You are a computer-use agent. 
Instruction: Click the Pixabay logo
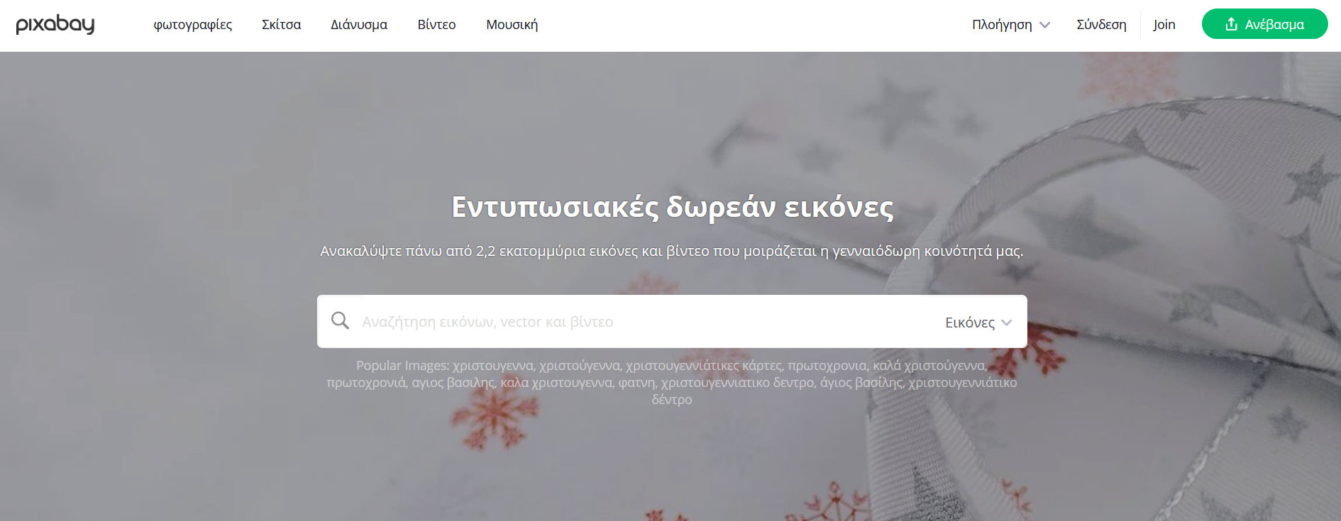(x=55, y=25)
